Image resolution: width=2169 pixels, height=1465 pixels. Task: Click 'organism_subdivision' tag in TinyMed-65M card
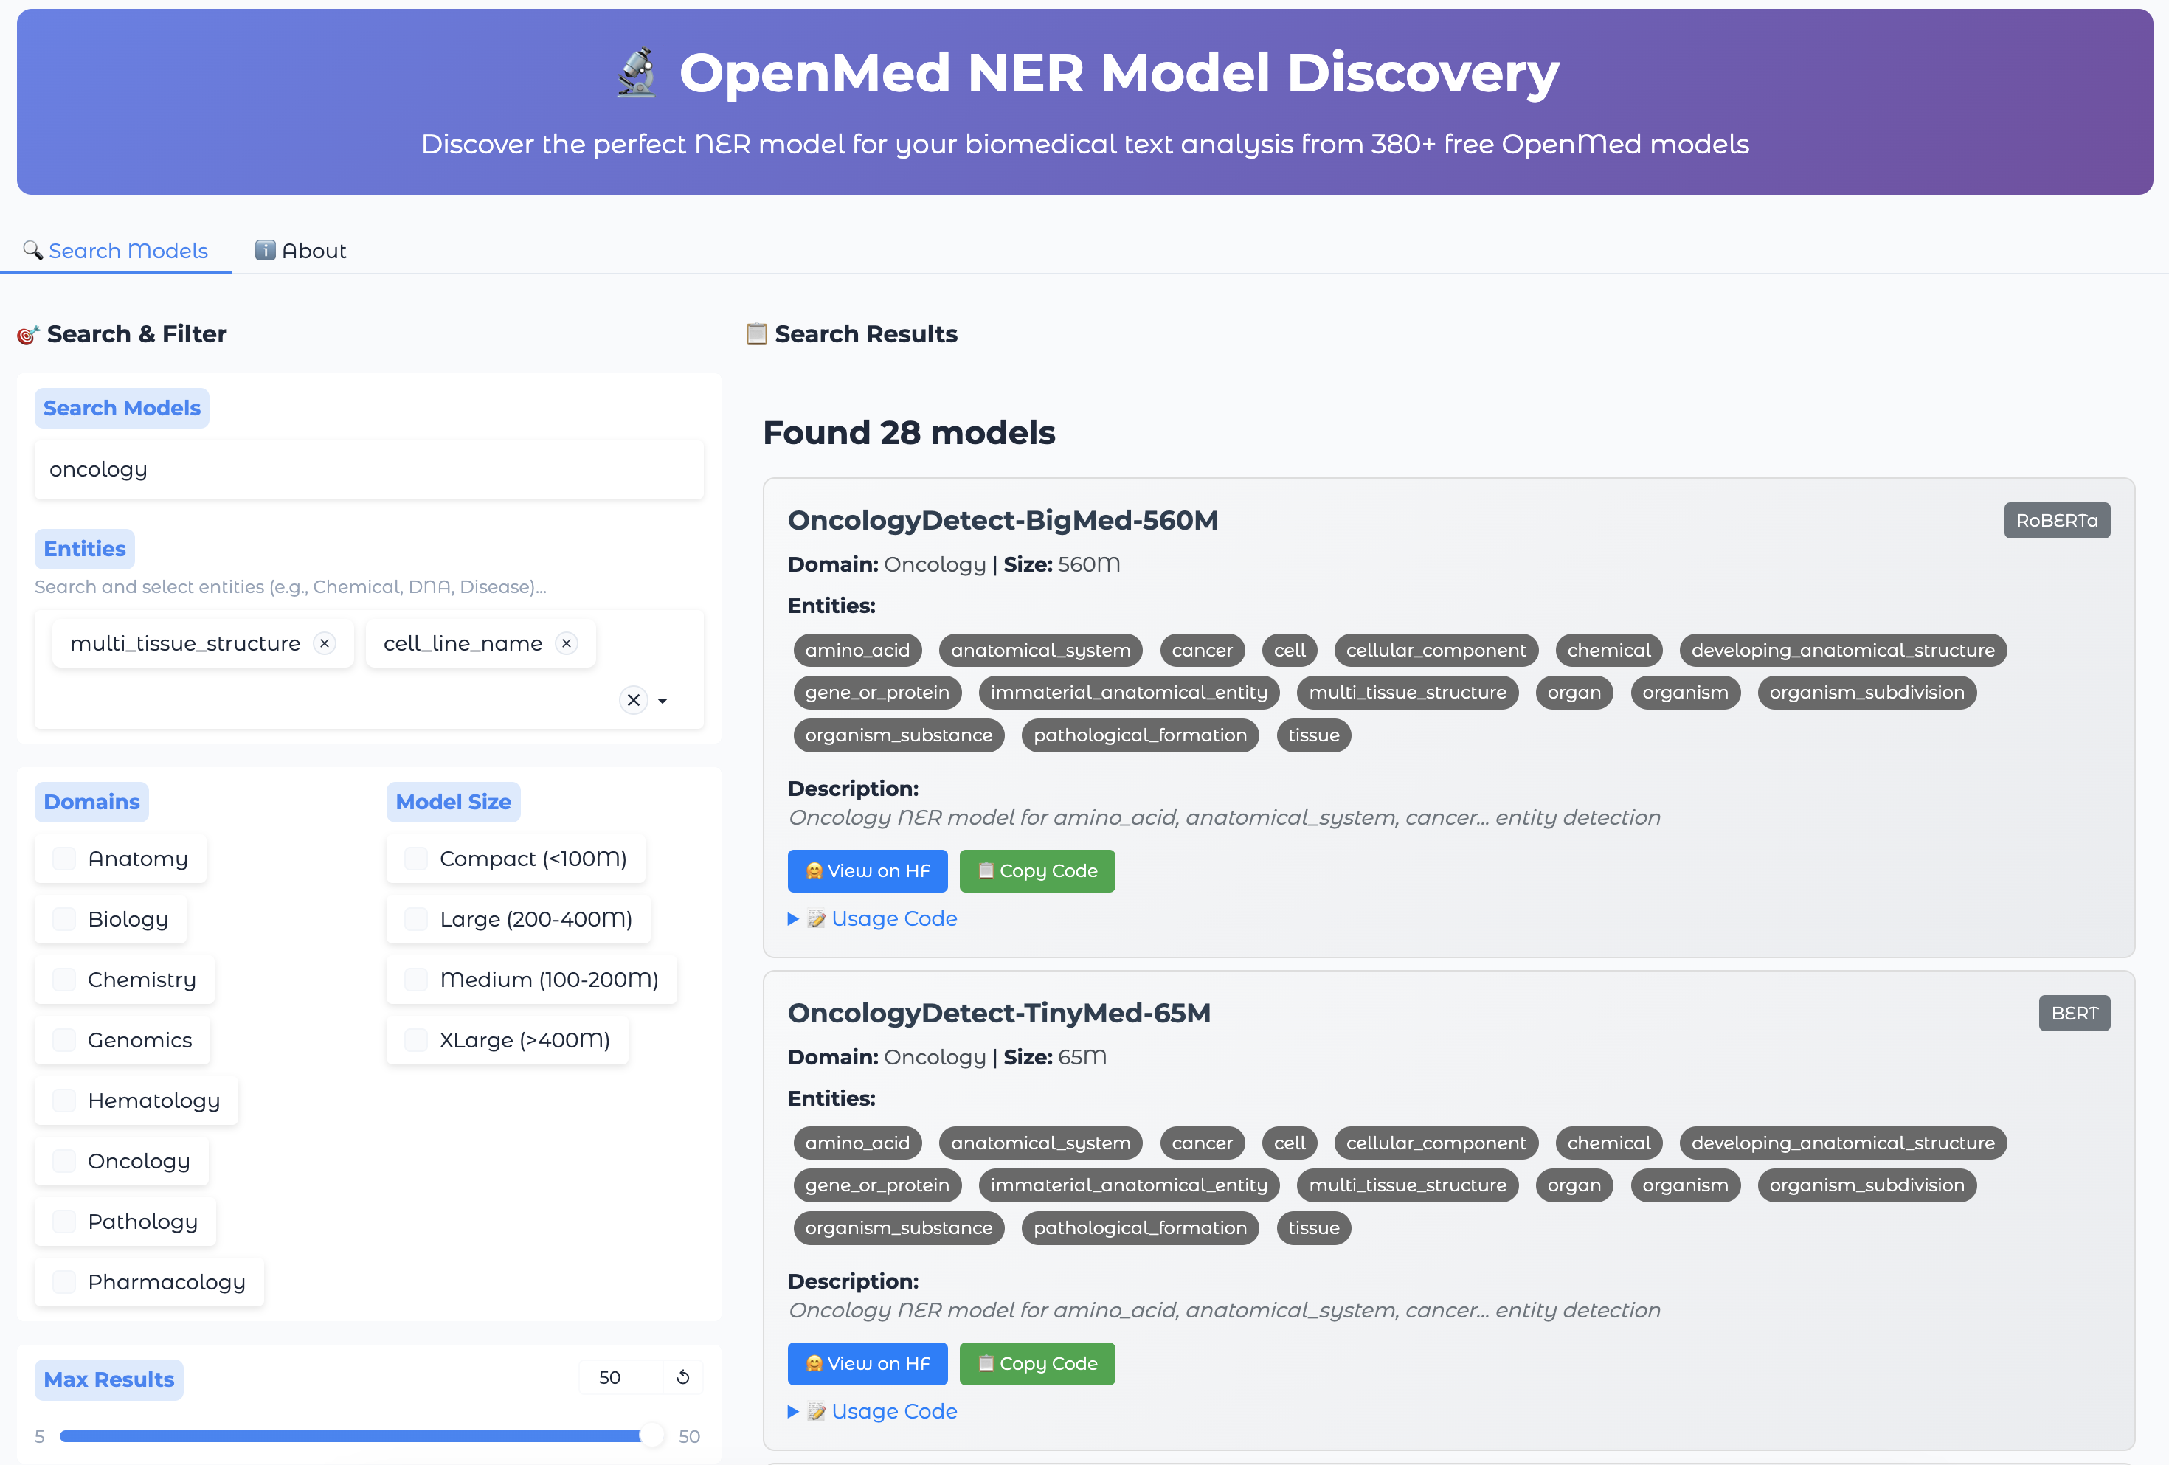click(x=1867, y=1185)
